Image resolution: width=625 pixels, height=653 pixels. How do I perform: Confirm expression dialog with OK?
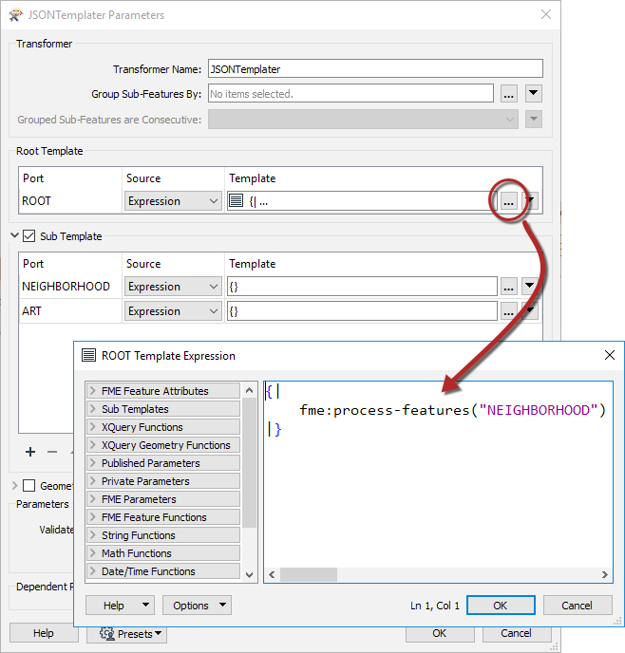[501, 606]
